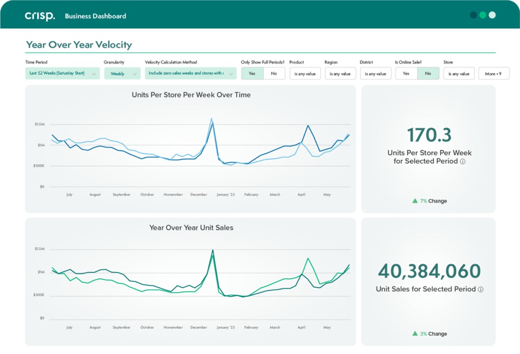
Task: Click the More • 9 filters button
Action: point(494,74)
